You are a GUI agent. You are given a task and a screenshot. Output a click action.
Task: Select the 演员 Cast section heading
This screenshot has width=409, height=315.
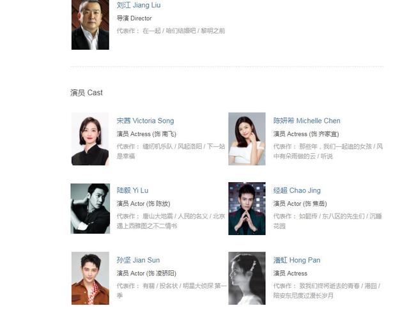[86, 93]
